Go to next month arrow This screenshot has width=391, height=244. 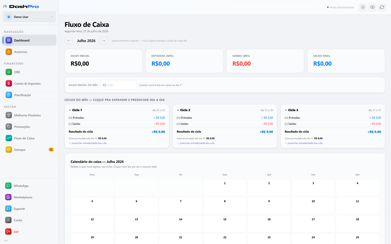click(104, 41)
